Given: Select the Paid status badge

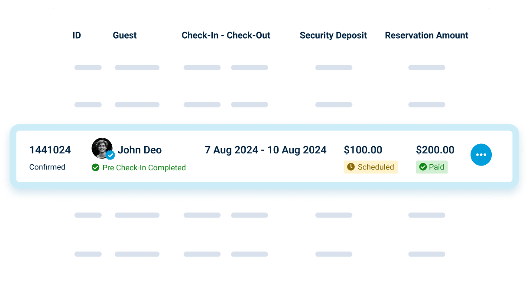Looking at the screenshot, I should tap(432, 167).
